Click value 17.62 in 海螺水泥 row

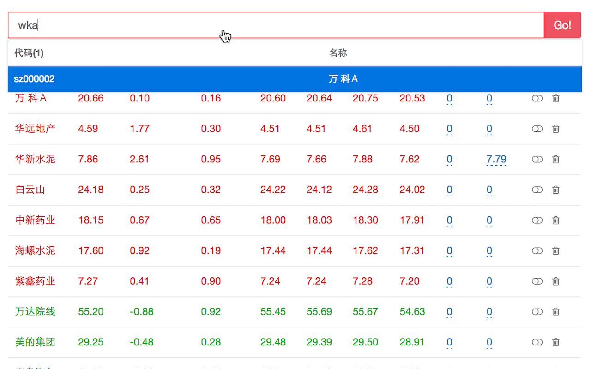click(365, 250)
